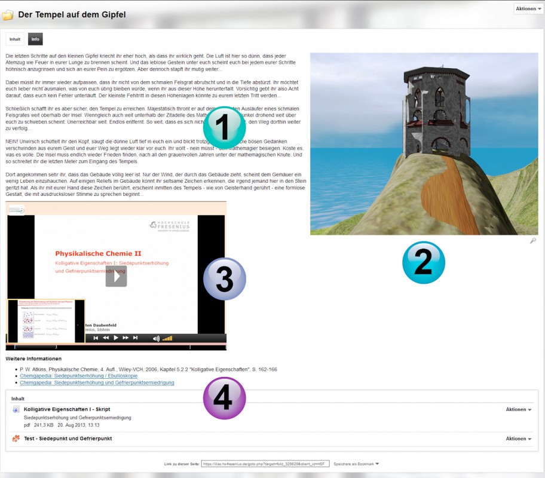
Task: Click the test icon beside Siedepunkt und Gefrierpunkt
Action: 16,439
